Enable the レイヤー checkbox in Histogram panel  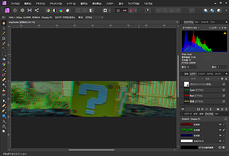pyautogui.click(x=210, y=28)
